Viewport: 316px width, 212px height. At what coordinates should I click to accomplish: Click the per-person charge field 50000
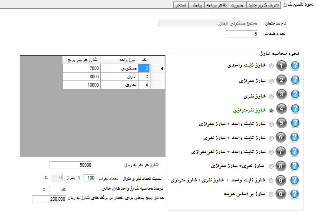click(71, 165)
